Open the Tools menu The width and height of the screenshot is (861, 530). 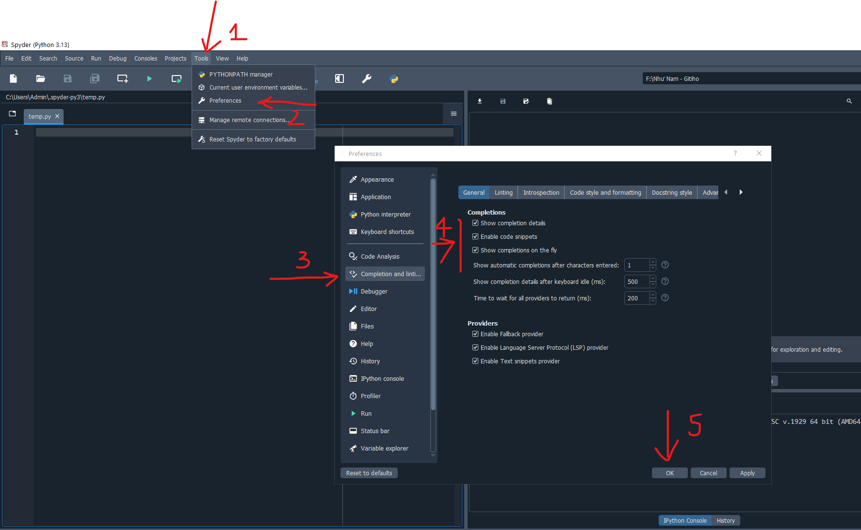(x=201, y=58)
